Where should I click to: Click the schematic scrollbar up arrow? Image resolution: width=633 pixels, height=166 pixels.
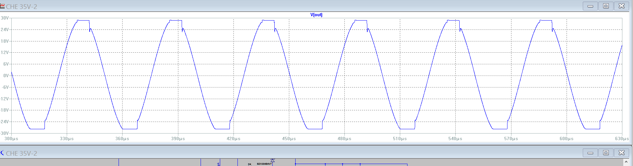point(626,162)
